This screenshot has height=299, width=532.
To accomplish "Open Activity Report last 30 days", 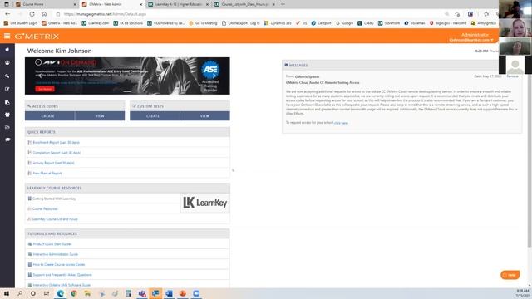I will (x=53, y=163).
